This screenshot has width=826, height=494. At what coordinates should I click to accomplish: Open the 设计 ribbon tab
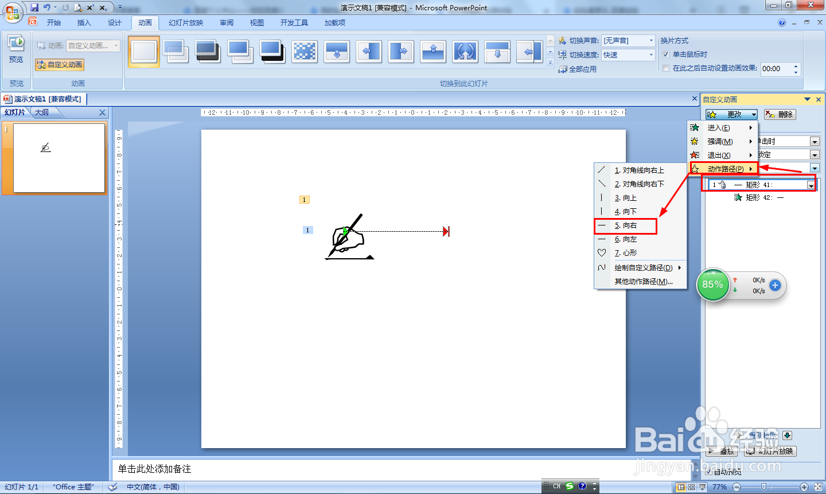(115, 23)
